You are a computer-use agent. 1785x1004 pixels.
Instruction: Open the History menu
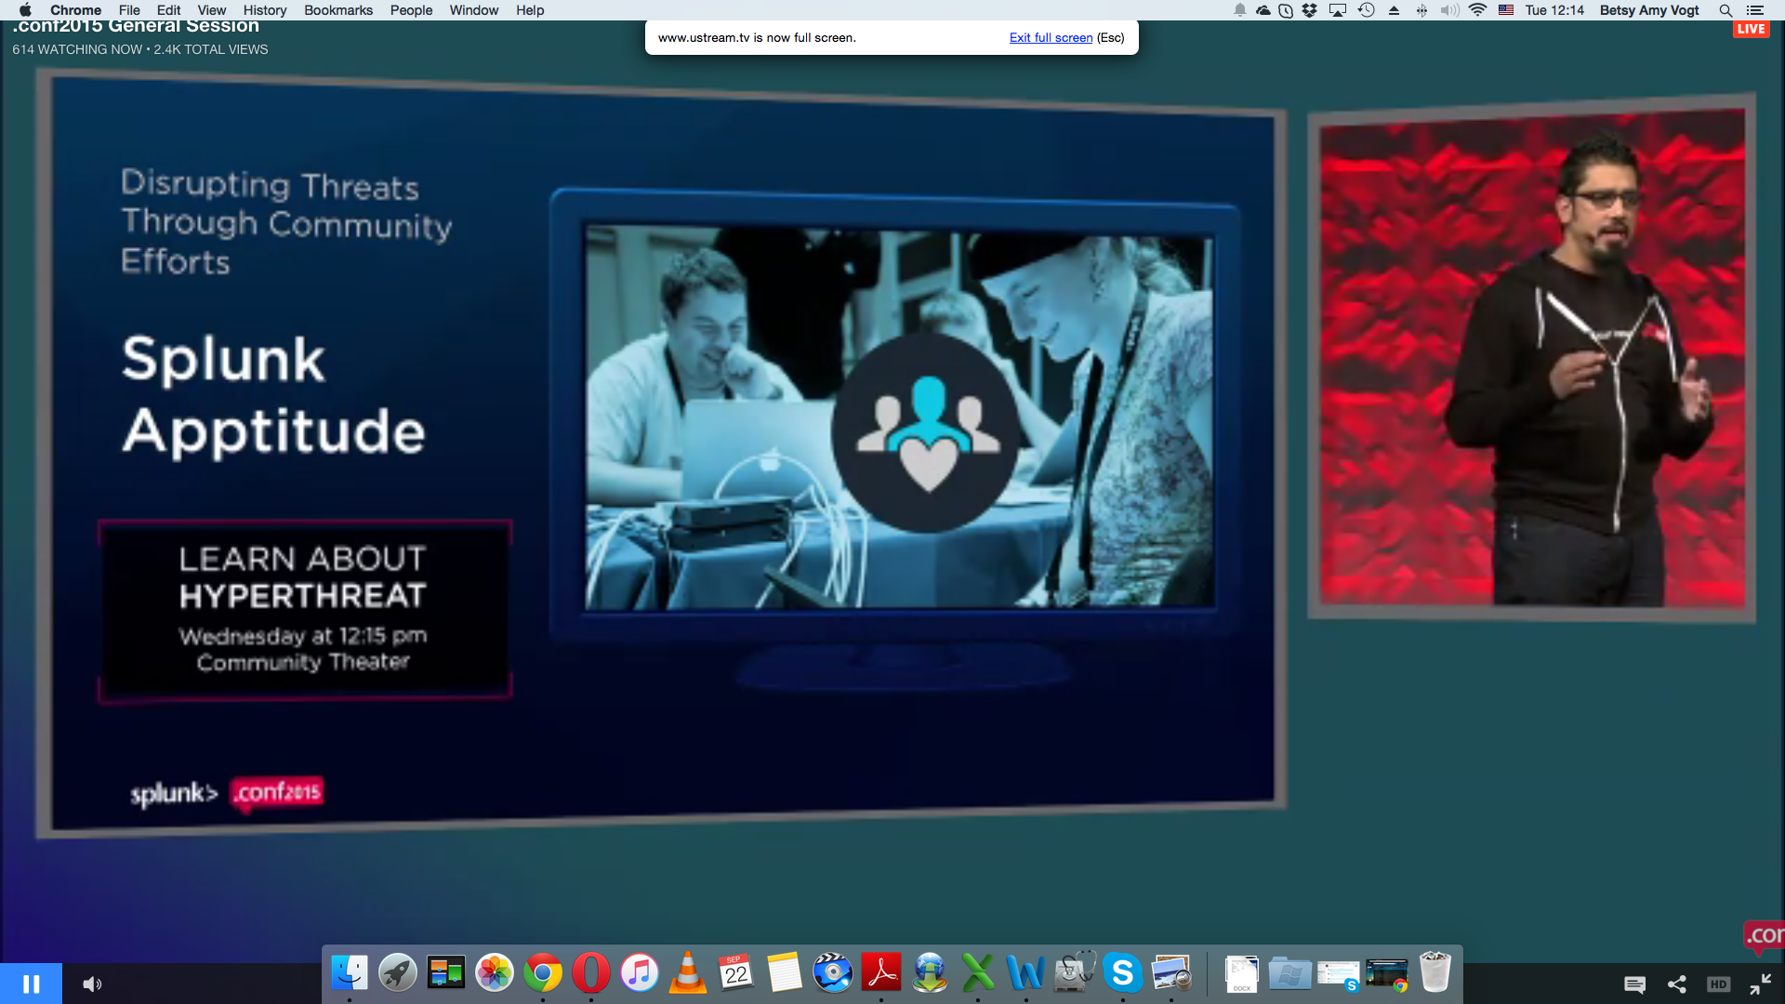pyautogui.click(x=265, y=10)
